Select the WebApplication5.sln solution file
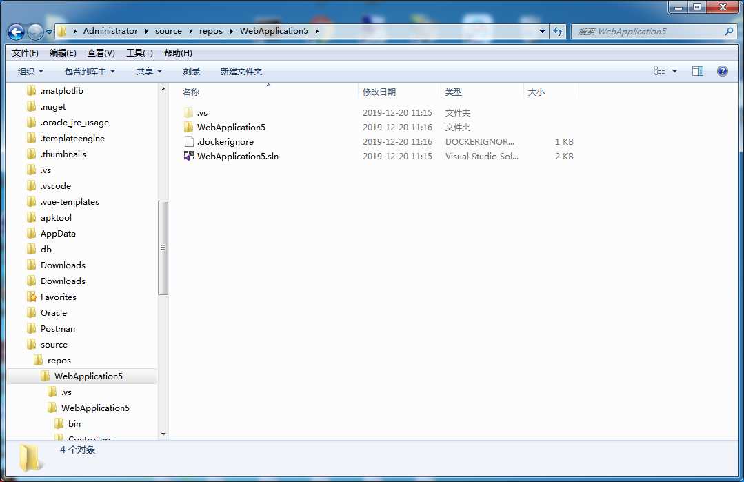The width and height of the screenshot is (744, 482). click(x=231, y=156)
